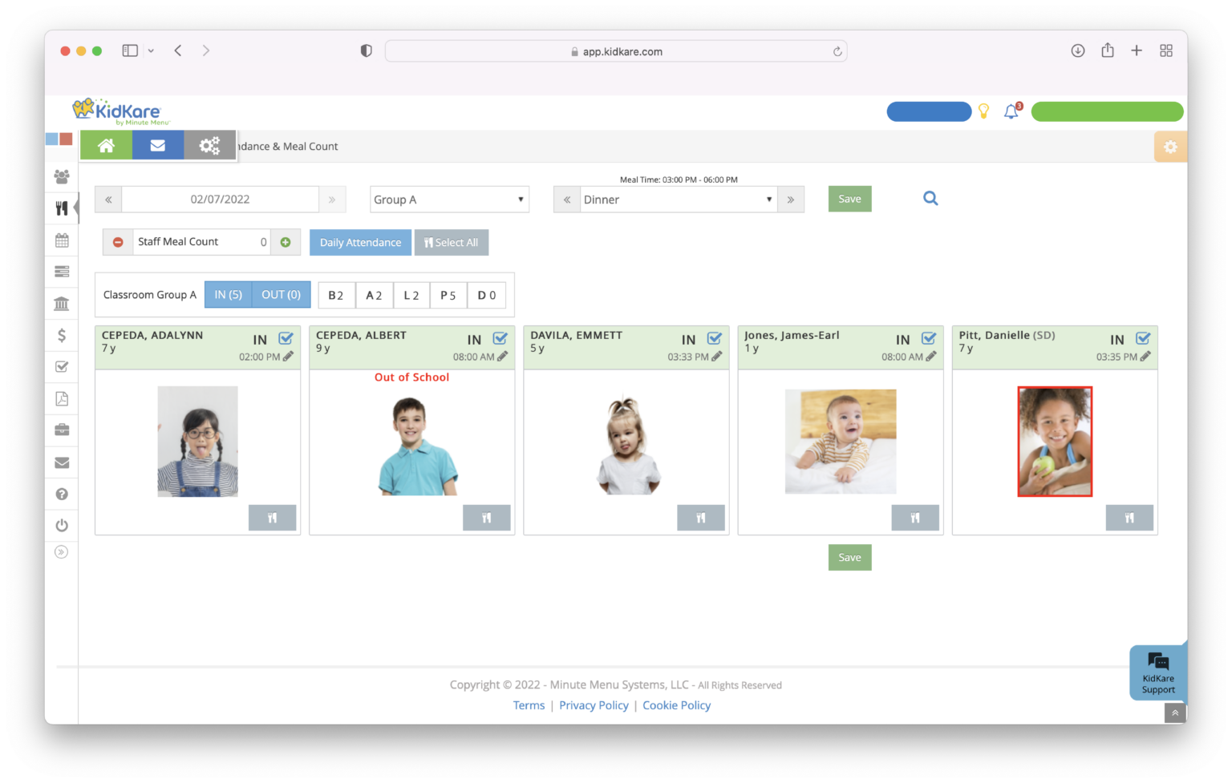Click the magnifying glass search icon
This screenshot has height=783, width=1232.
click(x=930, y=199)
